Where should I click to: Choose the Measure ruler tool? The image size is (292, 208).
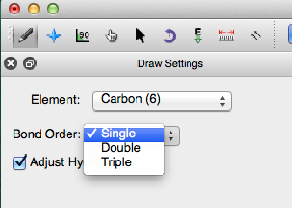226,36
